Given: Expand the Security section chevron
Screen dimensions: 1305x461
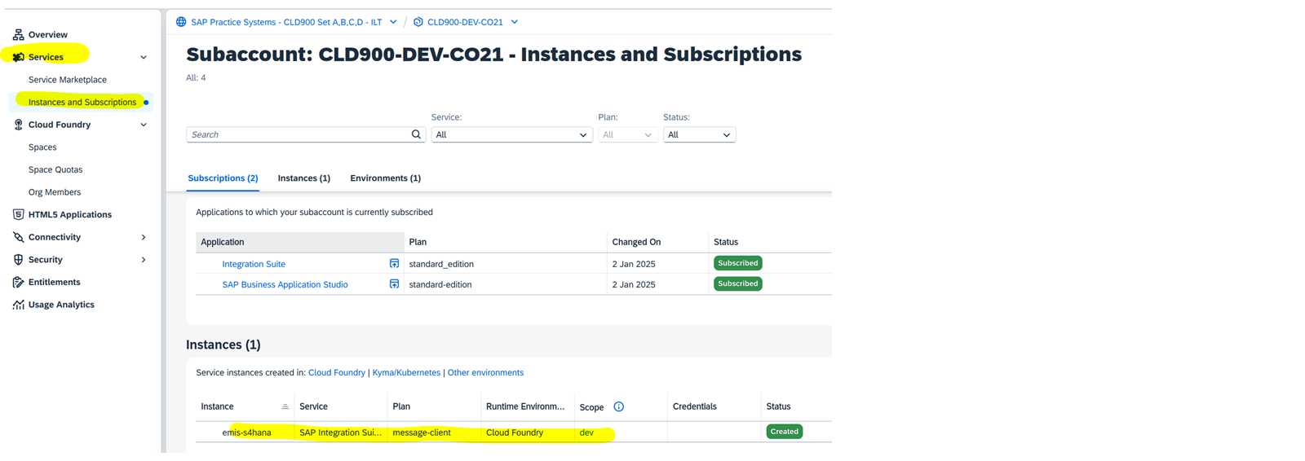Looking at the screenshot, I should pyautogui.click(x=144, y=260).
